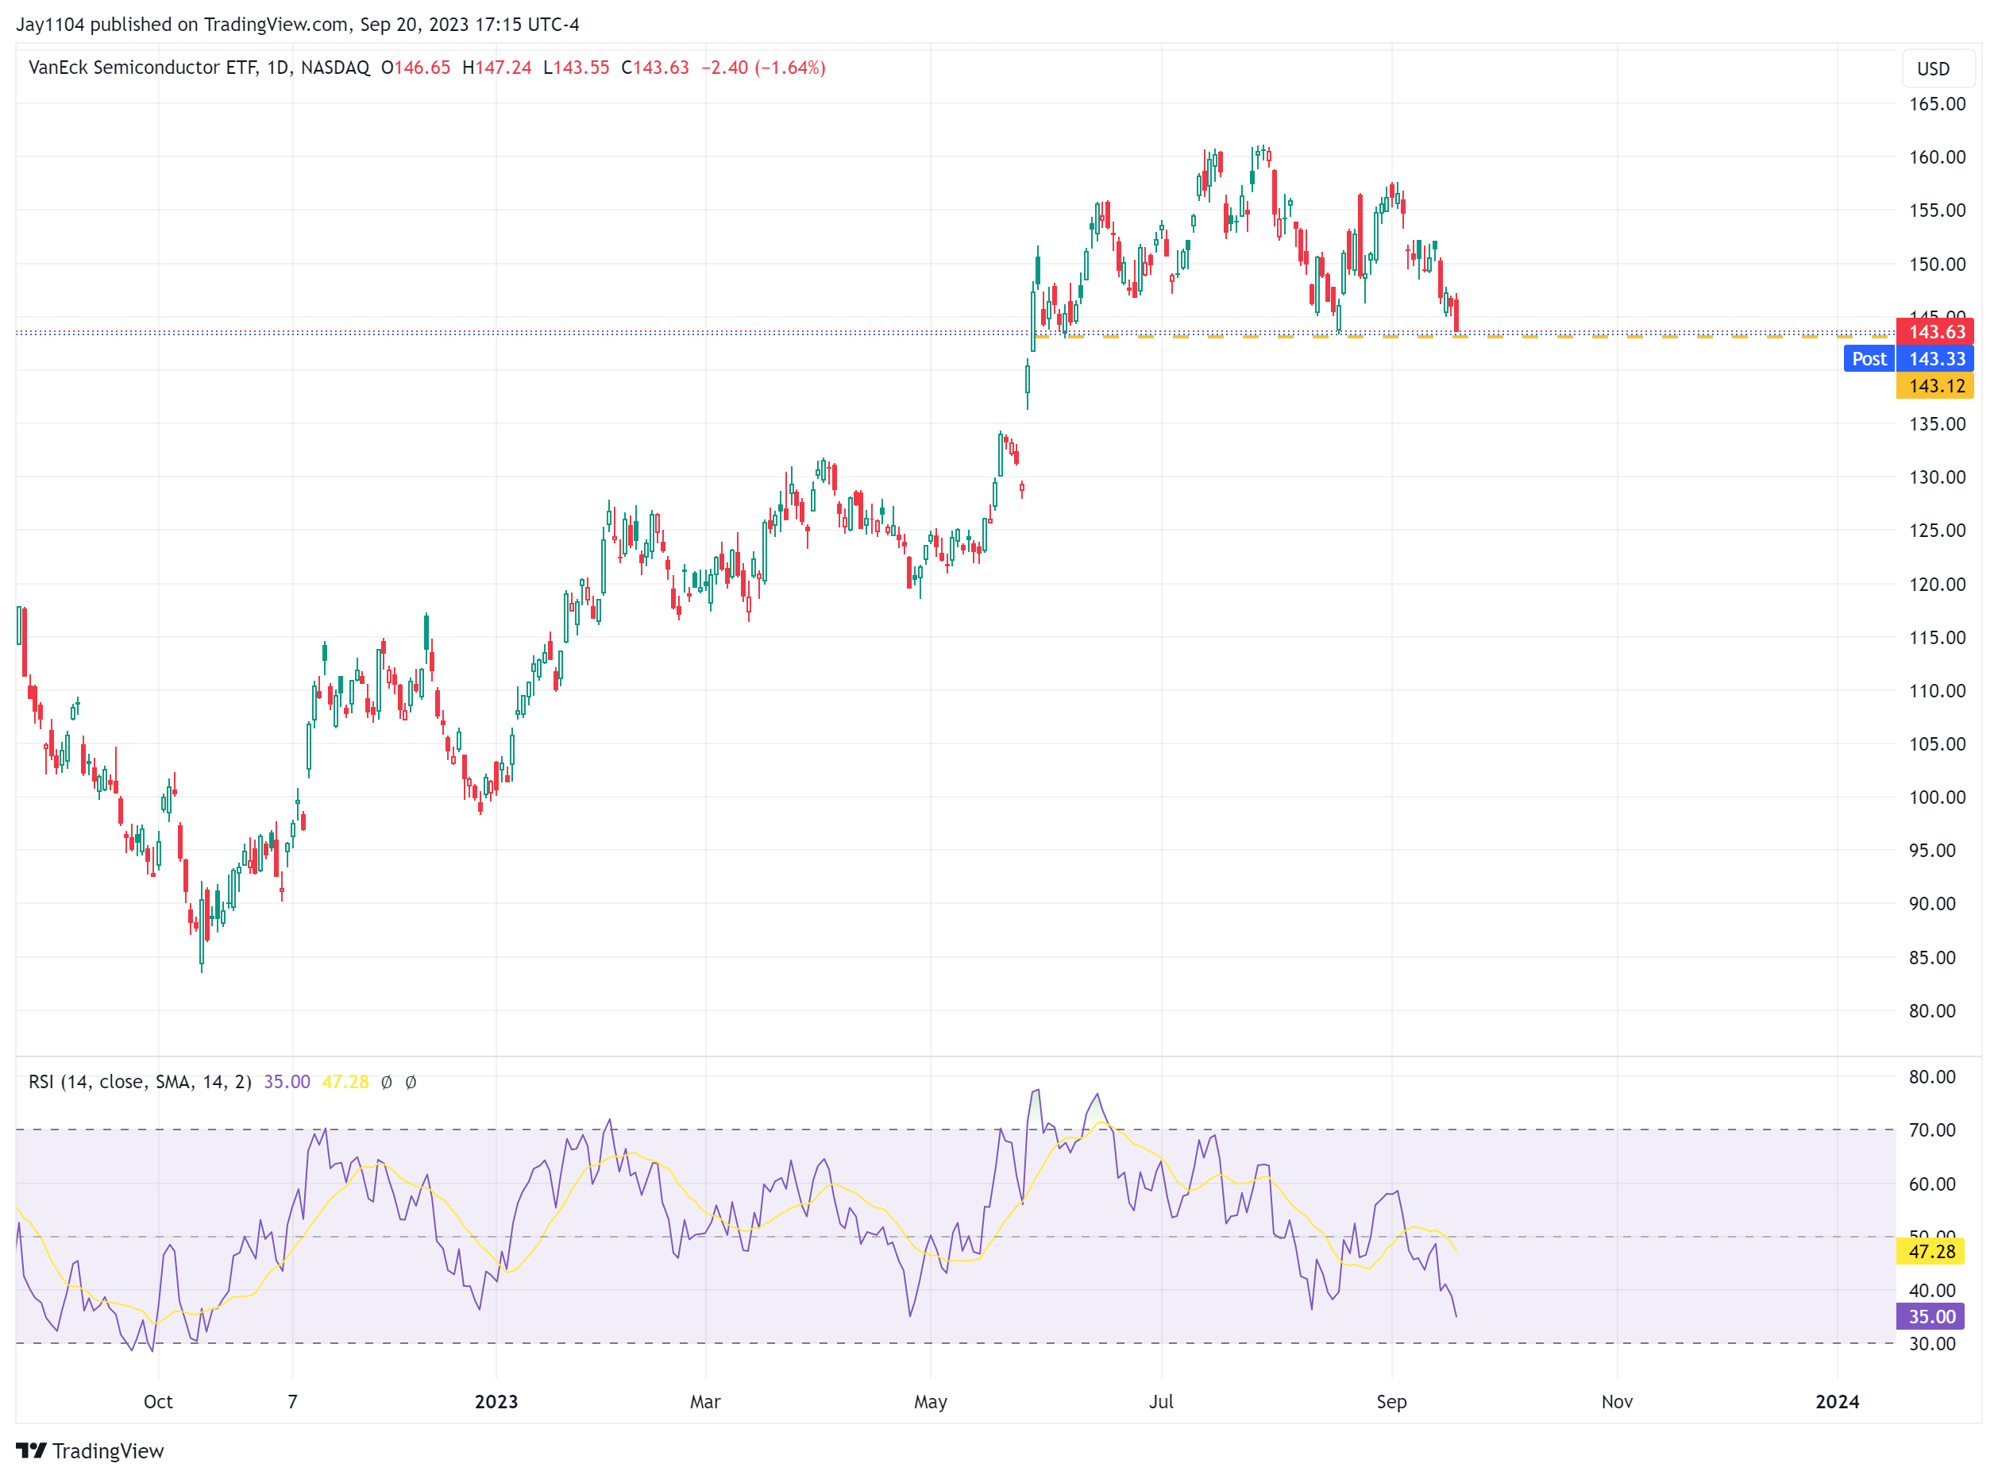This screenshot has height=1479, width=1998.
Task: Click the Jul label on time axis
Action: [1161, 1401]
